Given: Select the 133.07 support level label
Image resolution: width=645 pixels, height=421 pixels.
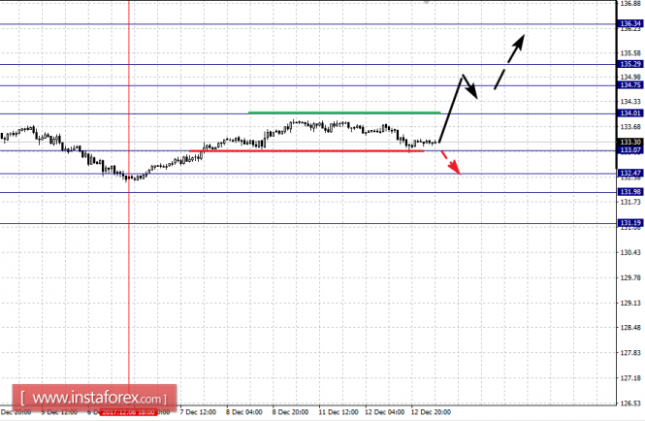Looking at the screenshot, I should click(630, 150).
